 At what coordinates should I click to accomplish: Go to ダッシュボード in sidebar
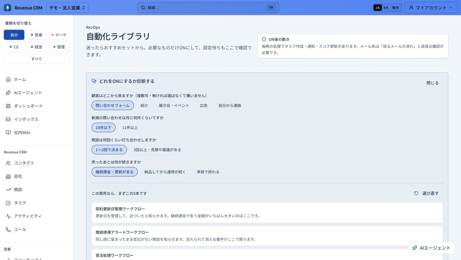36,106
